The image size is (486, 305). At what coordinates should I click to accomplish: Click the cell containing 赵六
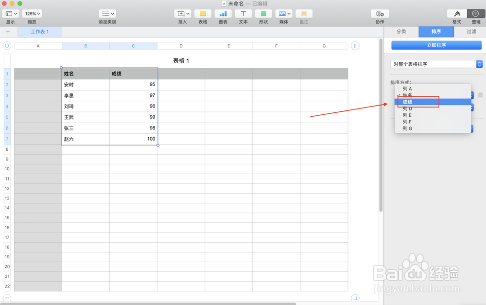pyautogui.click(x=86, y=139)
